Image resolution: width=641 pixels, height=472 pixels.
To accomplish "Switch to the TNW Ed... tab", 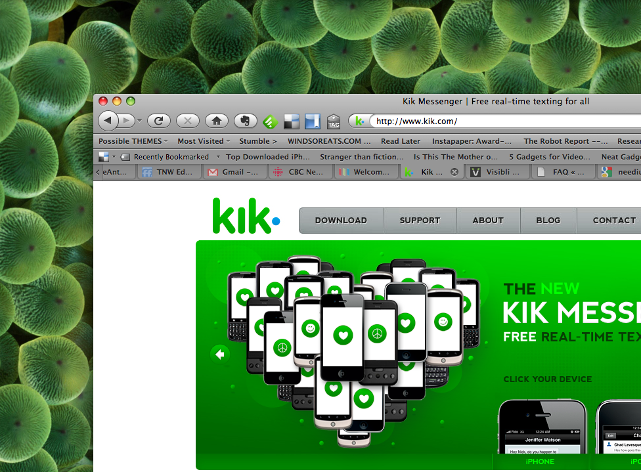I will click(x=169, y=172).
